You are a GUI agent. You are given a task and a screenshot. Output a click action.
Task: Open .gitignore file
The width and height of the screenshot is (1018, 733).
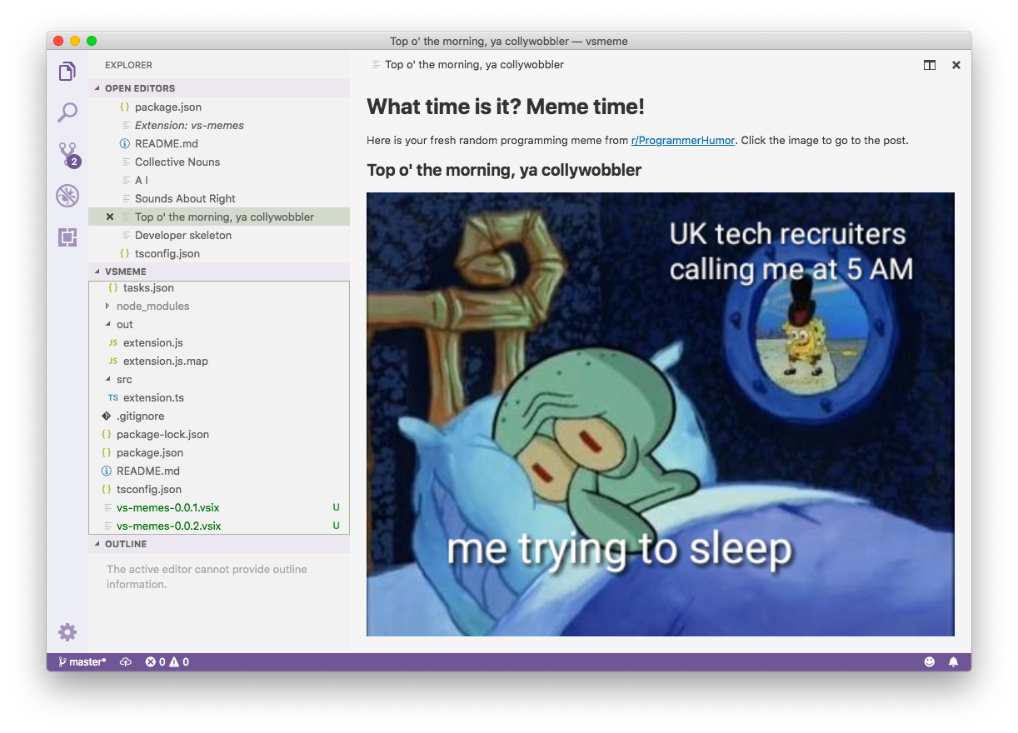click(219, 416)
